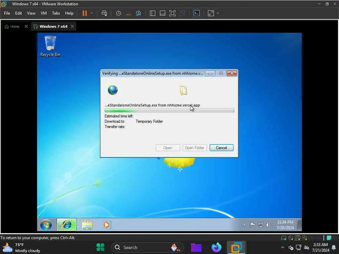Click the CD/DVD device status icon
Screen dimensions: 339x254
291,238
